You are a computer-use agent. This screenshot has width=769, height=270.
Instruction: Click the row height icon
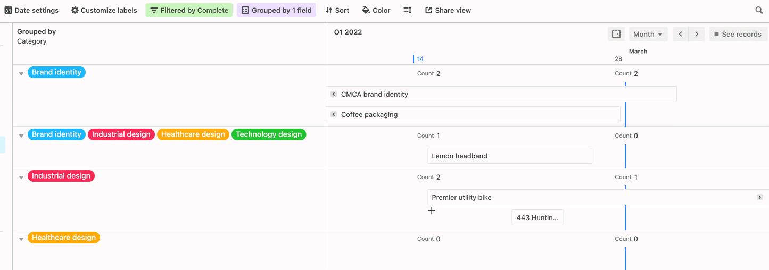point(407,10)
